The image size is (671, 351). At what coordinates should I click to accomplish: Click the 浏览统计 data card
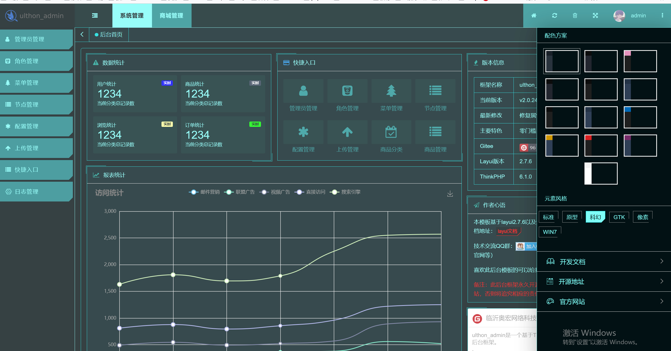(135, 135)
